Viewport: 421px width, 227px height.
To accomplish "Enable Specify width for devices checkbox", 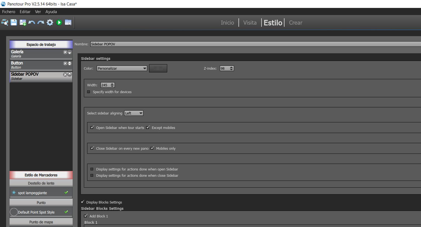I will click(89, 92).
